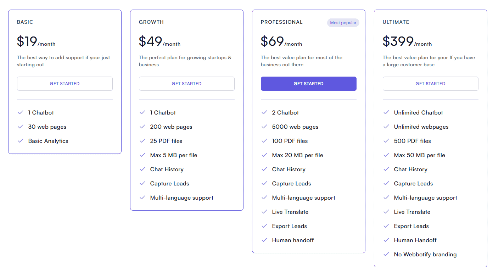Click the GET STARTED button under Growth

[186, 83]
